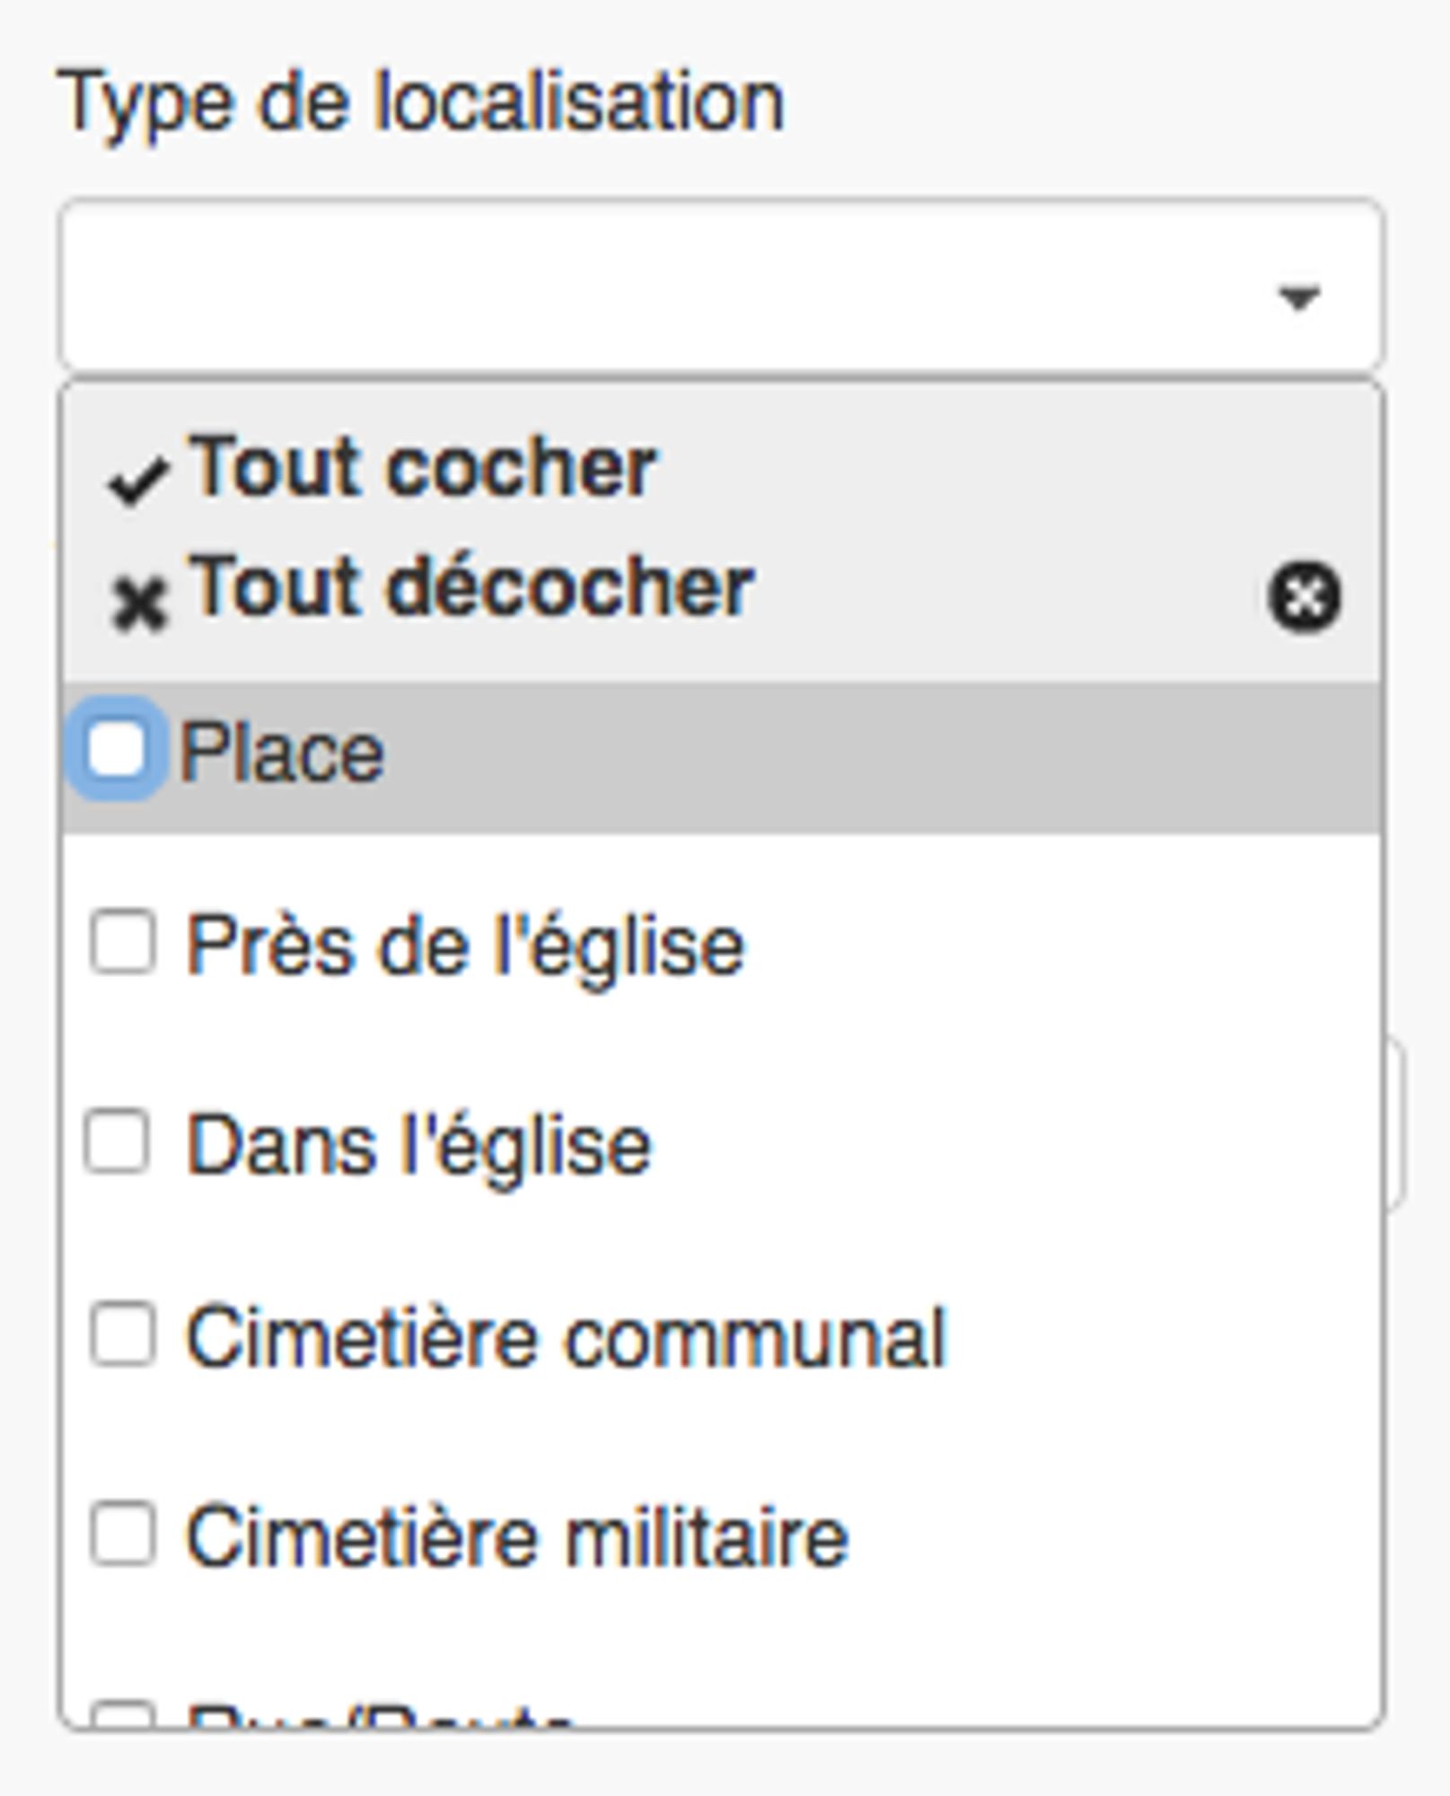Tick the Place checkbox
Viewport: 1450px width, 1796px height.
click(x=117, y=749)
